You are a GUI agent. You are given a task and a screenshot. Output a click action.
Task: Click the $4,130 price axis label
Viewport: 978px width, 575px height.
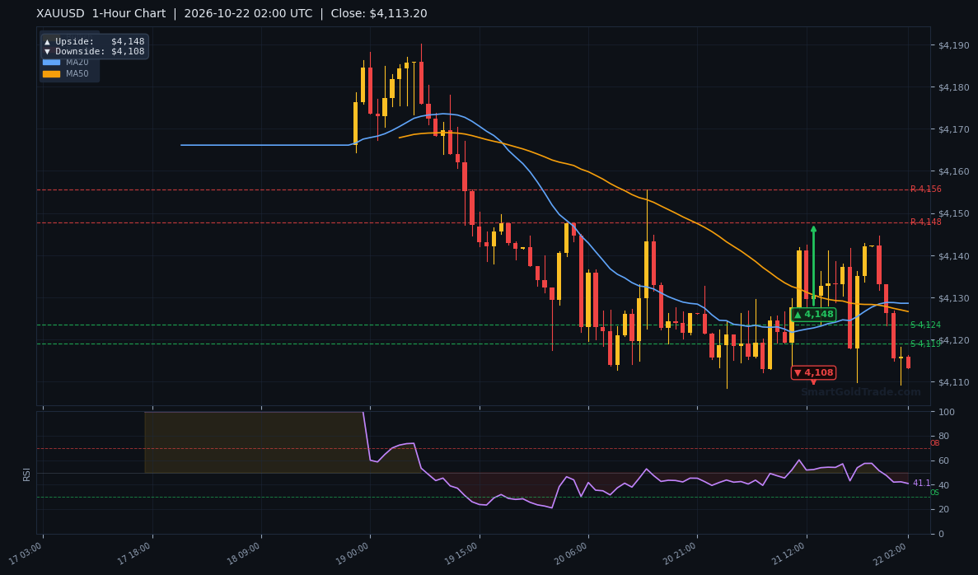click(953, 298)
